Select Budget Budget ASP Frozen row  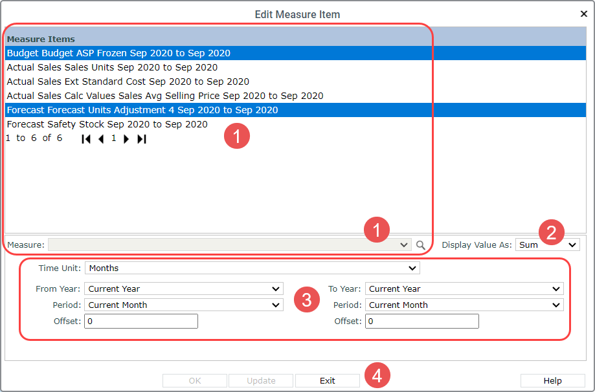coord(296,53)
